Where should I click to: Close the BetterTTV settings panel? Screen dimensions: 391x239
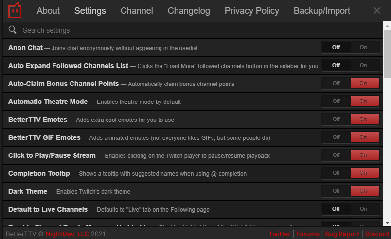377,11
